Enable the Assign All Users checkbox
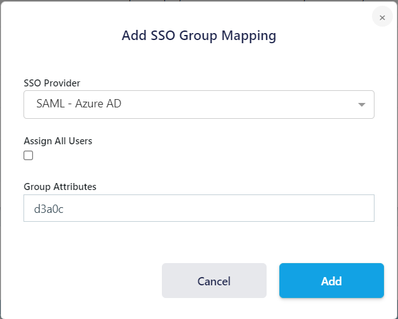 pos(29,155)
